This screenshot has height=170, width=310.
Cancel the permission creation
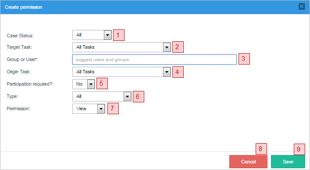pyautogui.click(x=248, y=162)
